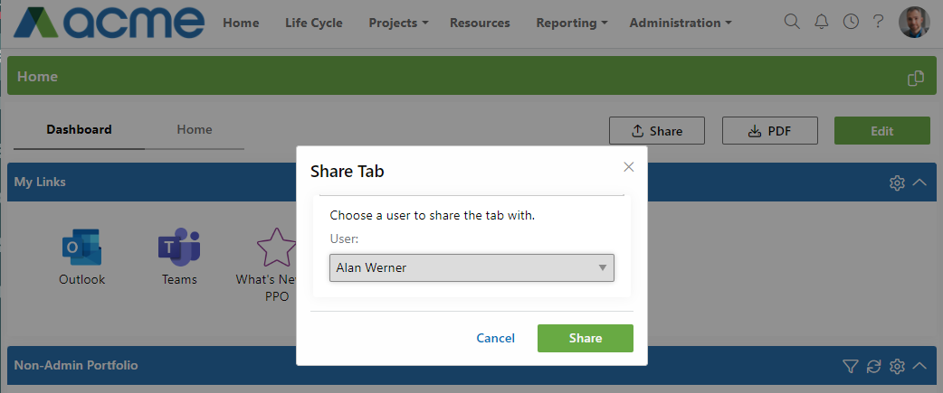Open Non-Admin Portfolio settings gear
Screen dimensions: 943x393
(897, 366)
